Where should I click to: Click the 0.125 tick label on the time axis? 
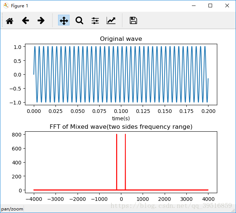(x=143, y=111)
